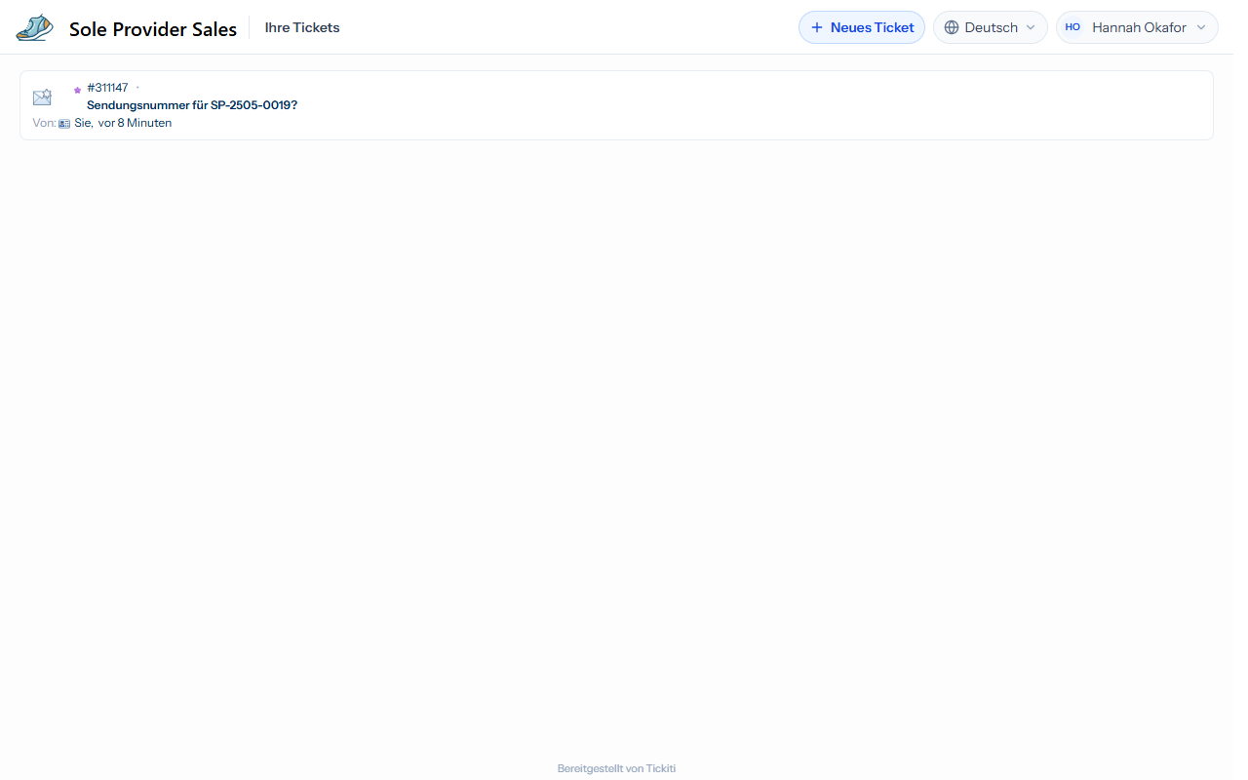Open the Deutsch language dropdown
This screenshot has width=1248, height=780.
(x=991, y=27)
